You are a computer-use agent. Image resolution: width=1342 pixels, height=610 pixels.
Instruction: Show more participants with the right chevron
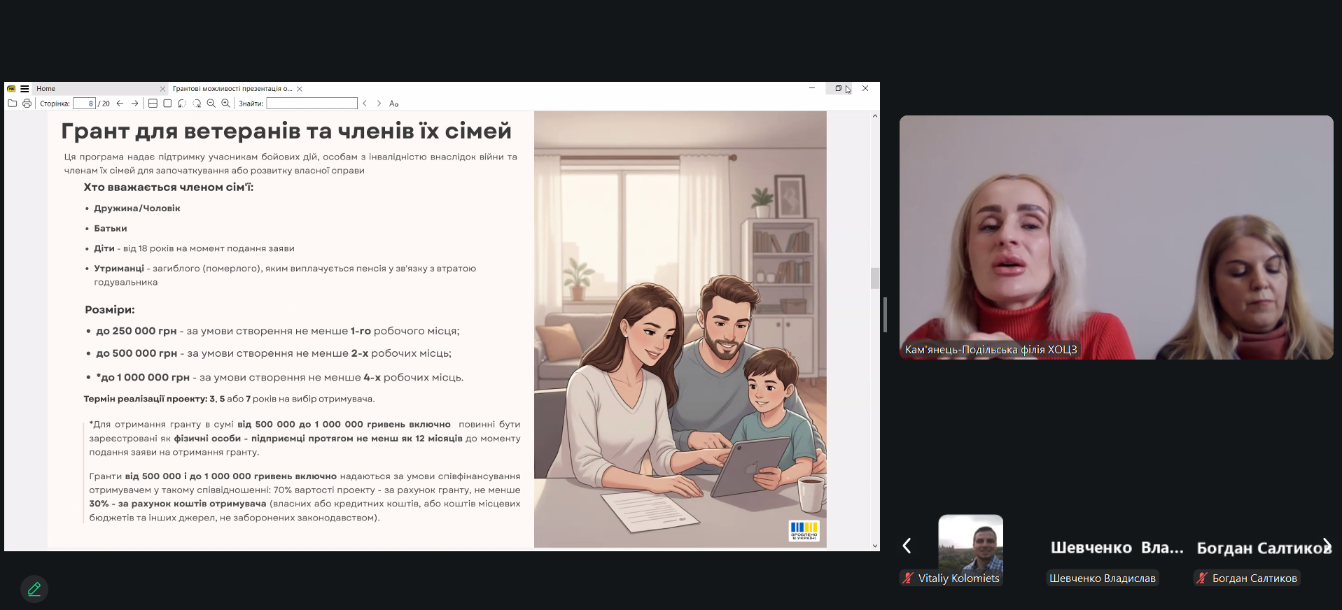(1327, 546)
